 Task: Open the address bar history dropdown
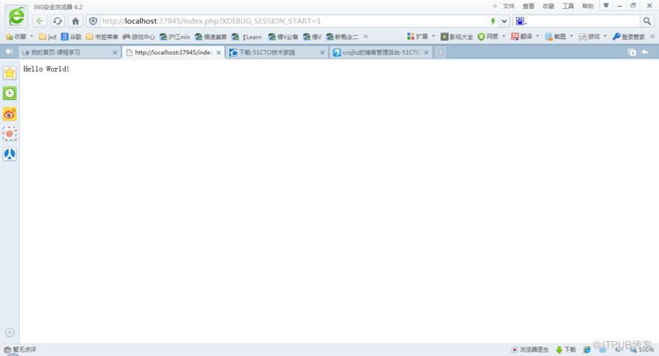504,21
